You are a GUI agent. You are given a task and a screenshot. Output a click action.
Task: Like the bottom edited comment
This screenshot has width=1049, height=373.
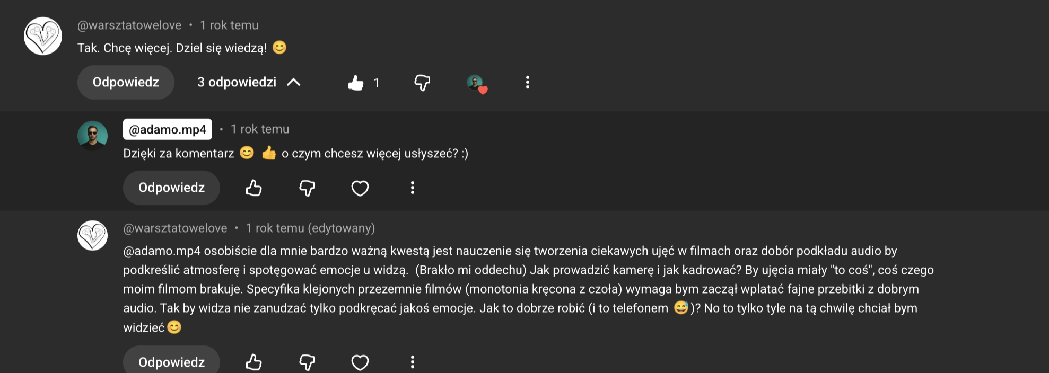[253, 362]
